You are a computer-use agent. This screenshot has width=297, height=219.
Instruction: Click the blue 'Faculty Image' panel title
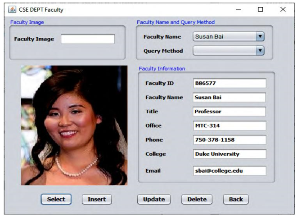[27, 22]
